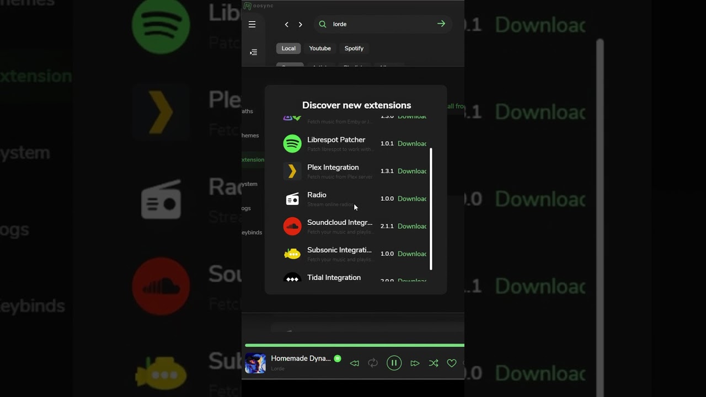Click the Subsonic Integration submarine icon
This screenshot has width=706, height=397.
click(292, 254)
